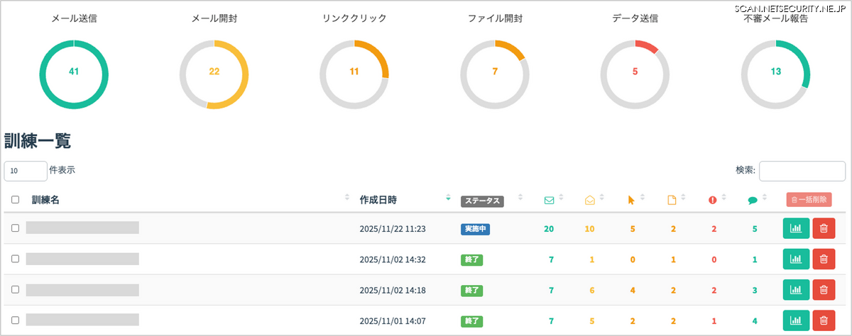
Task: Click the file-open document column icon
Action: point(672,200)
